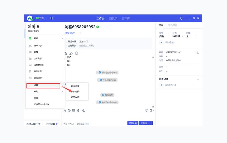Viewport: 227px width, 143px height.
Task: Click the transfer conversation person icon
Action: point(83,110)
